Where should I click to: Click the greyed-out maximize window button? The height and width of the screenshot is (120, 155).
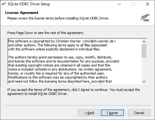tap(133, 4)
